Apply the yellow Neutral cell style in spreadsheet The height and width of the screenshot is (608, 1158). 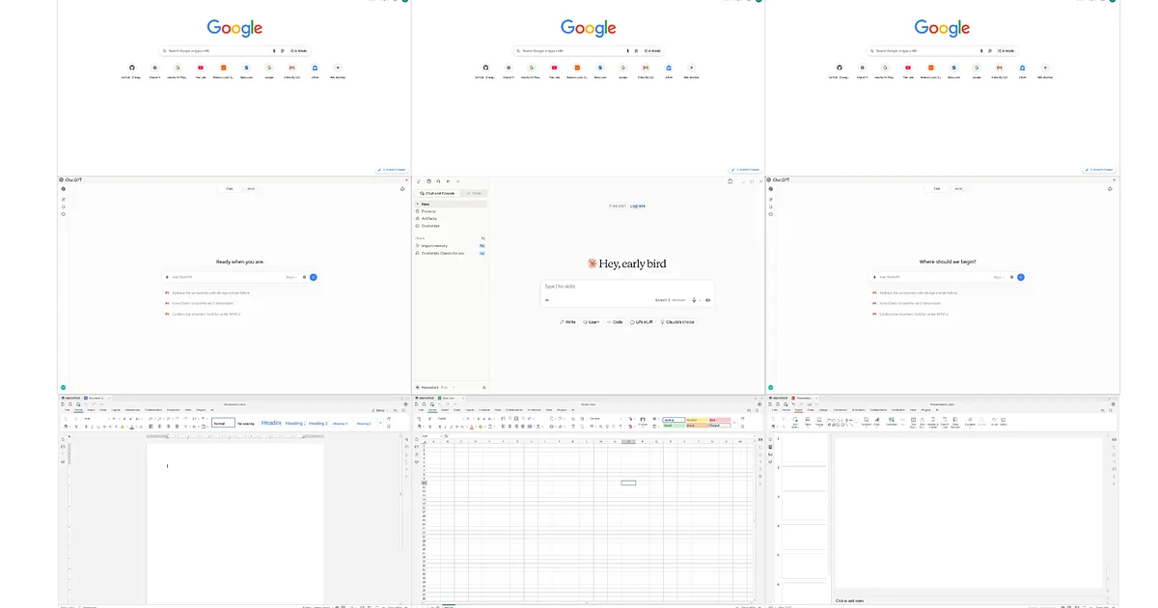coord(697,419)
